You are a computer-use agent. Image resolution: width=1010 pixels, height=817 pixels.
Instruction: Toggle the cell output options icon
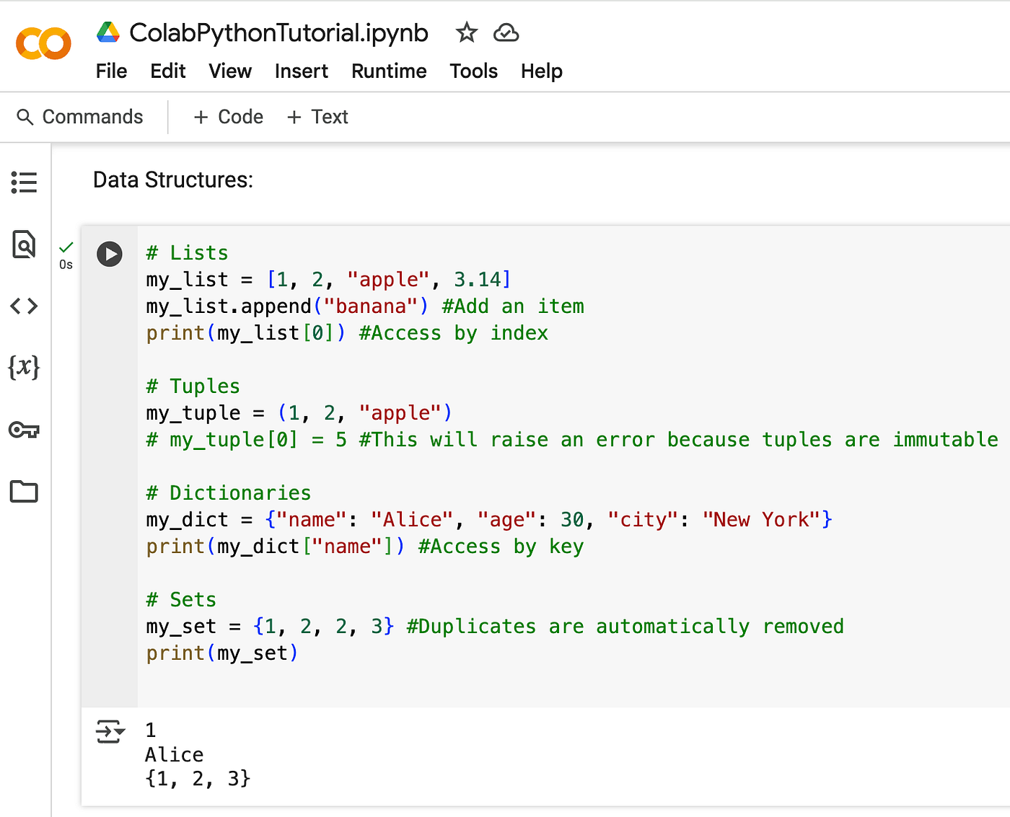coord(110,731)
